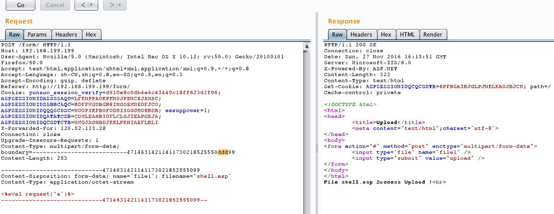Click the X-Powered-By: ASP.NET header
Image resolution: width=554 pixels, height=214 pixels.
click(361, 69)
